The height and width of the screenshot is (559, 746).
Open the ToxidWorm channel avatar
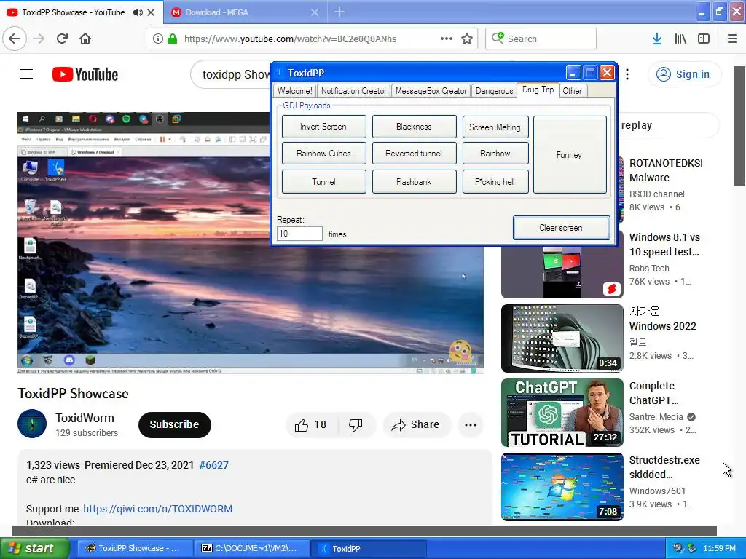(x=32, y=424)
